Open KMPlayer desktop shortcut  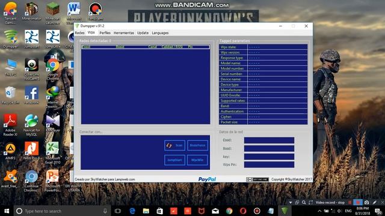[52, 123]
